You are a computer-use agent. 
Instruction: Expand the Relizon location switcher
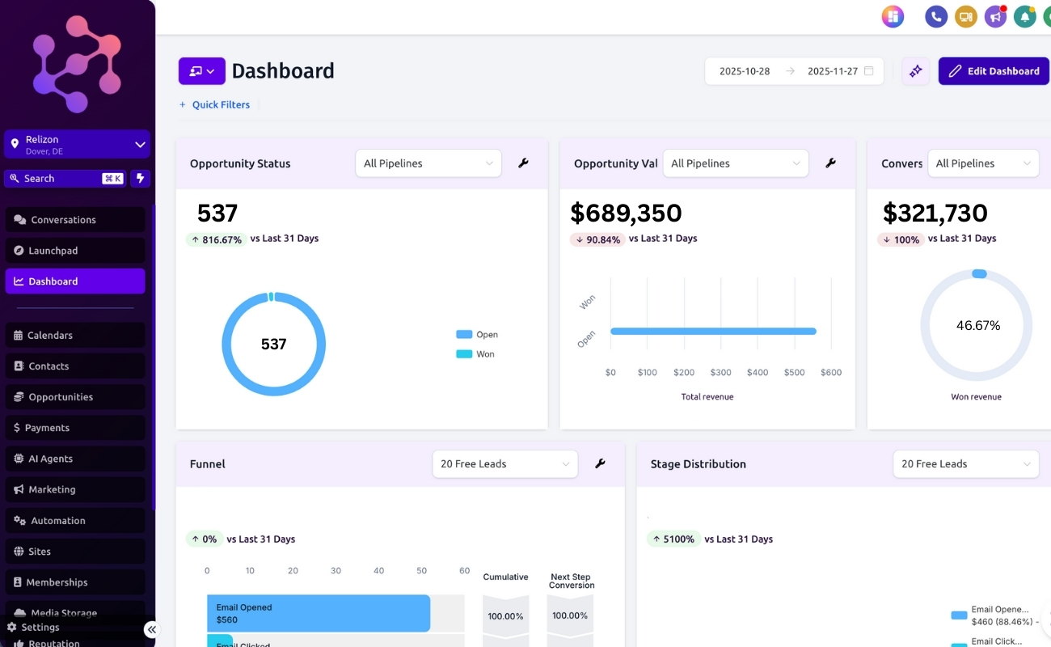[x=77, y=145]
